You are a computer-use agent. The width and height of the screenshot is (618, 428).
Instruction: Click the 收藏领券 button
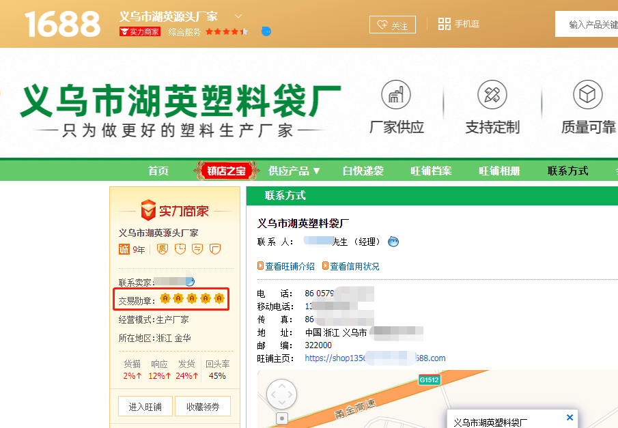tap(203, 406)
